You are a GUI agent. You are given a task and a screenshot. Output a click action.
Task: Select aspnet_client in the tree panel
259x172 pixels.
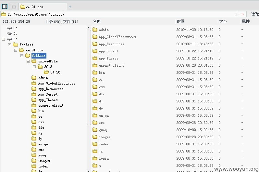click(51, 105)
